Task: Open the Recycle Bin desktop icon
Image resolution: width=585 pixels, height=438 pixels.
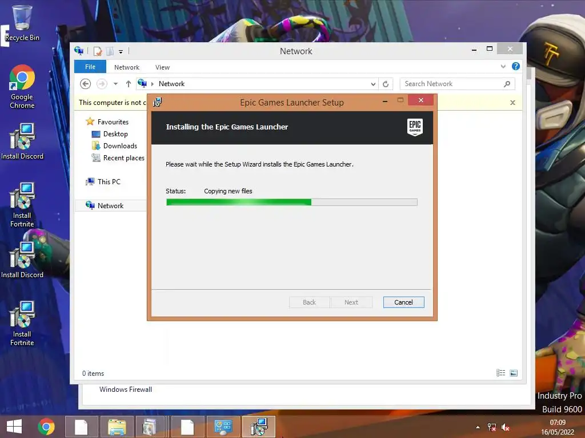Action: 22,23
